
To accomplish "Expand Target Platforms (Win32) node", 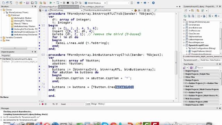I will 187,51.
